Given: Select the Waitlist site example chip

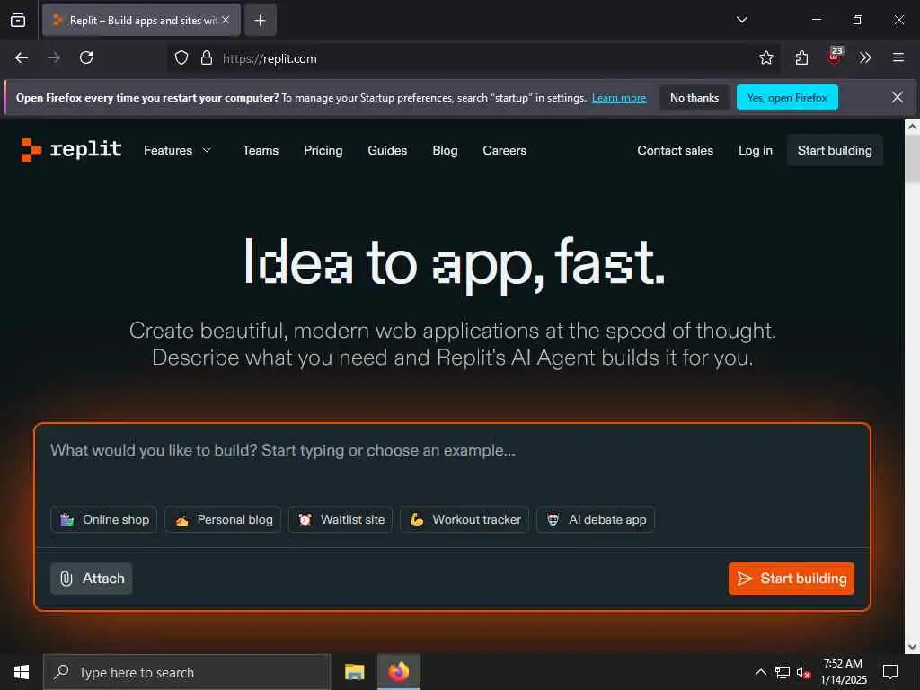Looking at the screenshot, I should pos(341,520).
